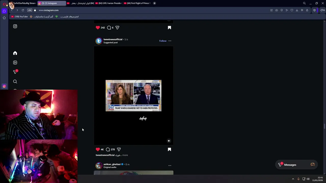Open the taskbar volume control
This screenshot has height=183, width=326.
(x=308, y=179)
